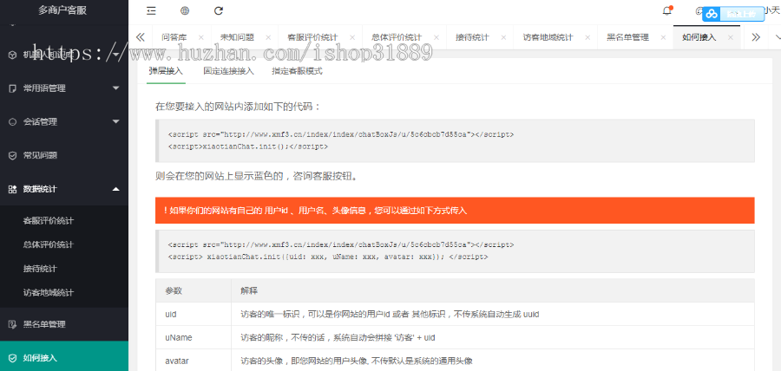Screen dimensions: 781x371
Task: Click the 访客的头像 description cell
Action: point(493,361)
